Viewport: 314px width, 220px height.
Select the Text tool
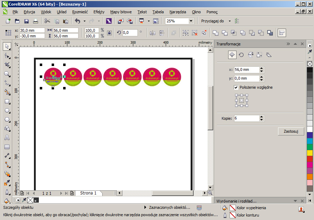(x=7, y=138)
